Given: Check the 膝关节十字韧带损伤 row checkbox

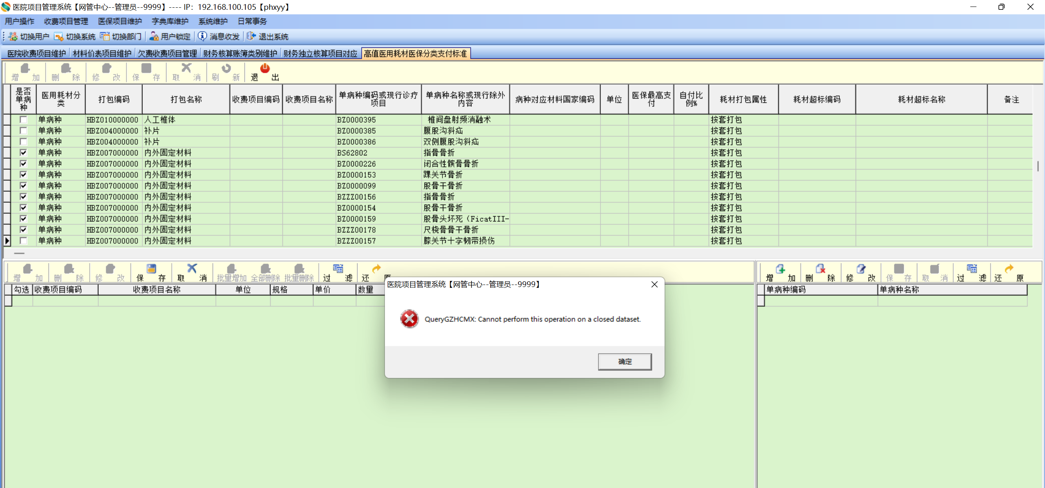Looking at the screenshot, I should click(23, 241).
